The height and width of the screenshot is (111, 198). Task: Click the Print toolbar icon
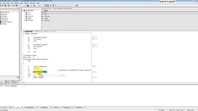coord(9,6)
